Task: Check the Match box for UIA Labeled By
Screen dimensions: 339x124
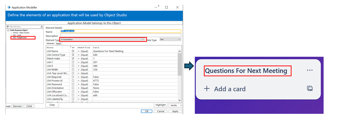Action: [73, 99]
